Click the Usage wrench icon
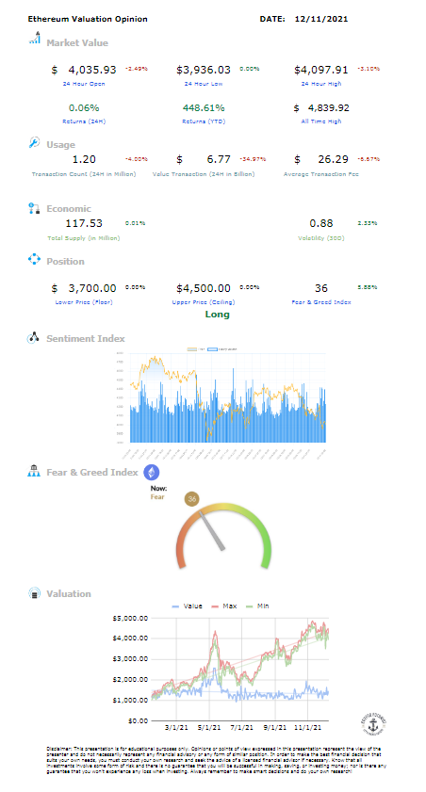This screenshot has height=792, width=426. [x=34, y=142]
